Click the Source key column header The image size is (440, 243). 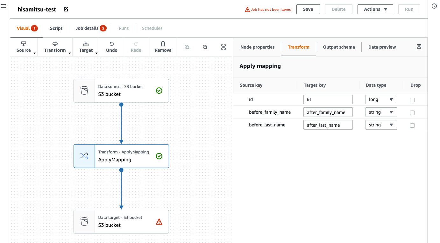tap(251, 85)
